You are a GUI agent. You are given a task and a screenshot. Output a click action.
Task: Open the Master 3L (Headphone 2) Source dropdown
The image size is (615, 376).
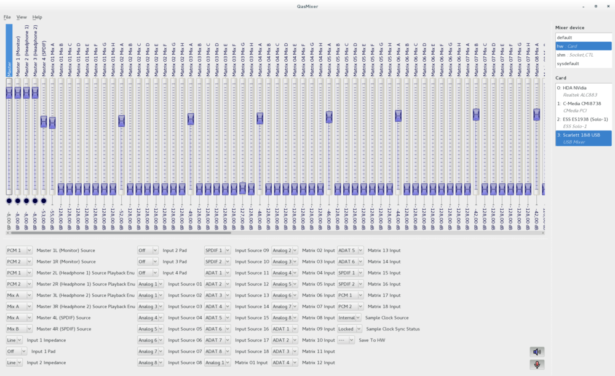click(x=19, y=295)
